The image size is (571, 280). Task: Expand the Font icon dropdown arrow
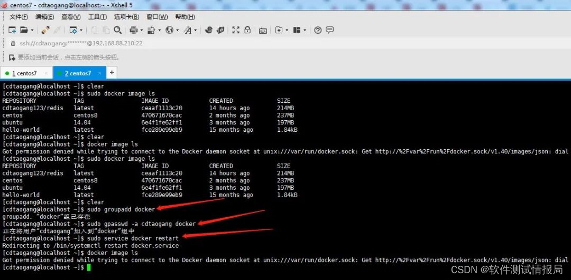click(196, 31)
